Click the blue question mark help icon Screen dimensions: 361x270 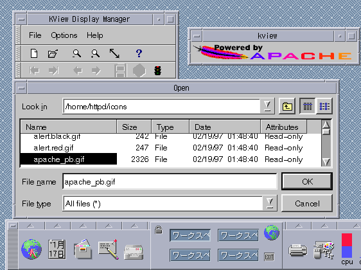coord(139,53)
